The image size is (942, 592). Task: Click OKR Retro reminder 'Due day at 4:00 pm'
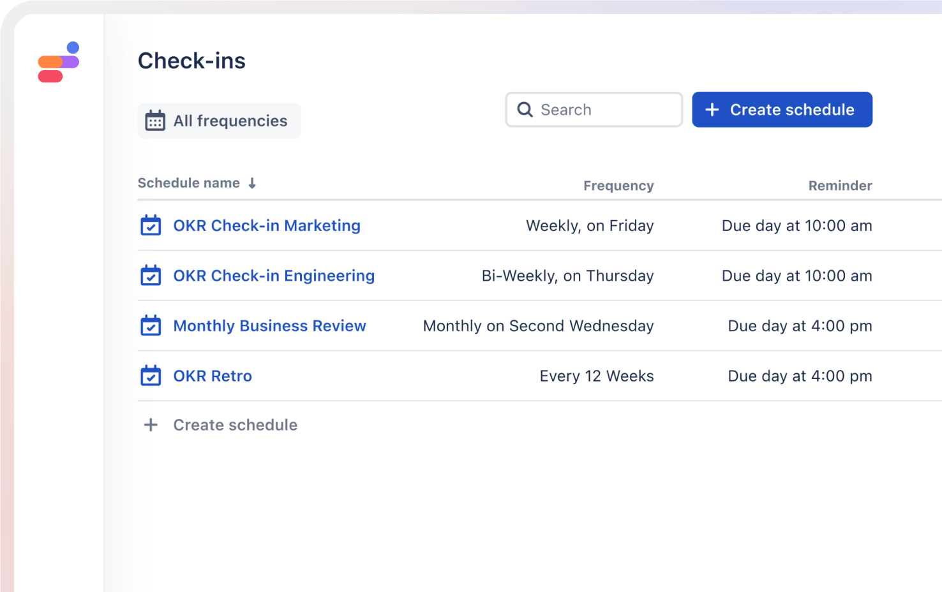[800, 376]
